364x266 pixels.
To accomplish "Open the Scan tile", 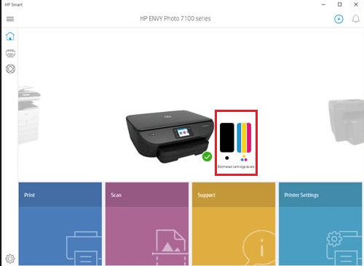I will (x=147, y=224).
